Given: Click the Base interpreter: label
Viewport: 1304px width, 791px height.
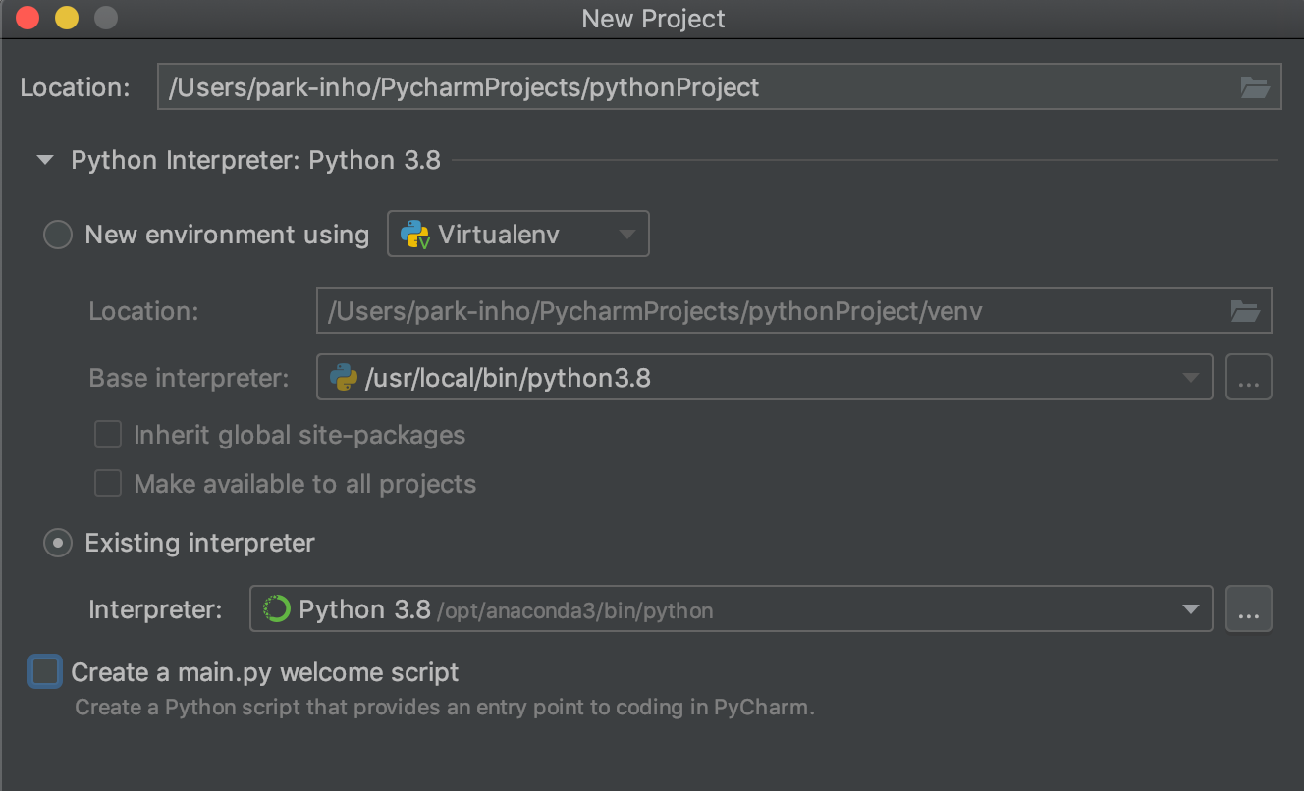Looking at the screenshot, I should 189,378.
